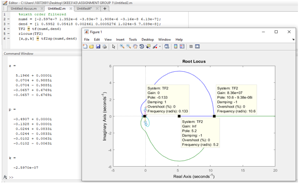The width and height of the screenshot is (303, 187).
Task: Open the Edit menu in Figure 1
Action: tap(97, 39)
